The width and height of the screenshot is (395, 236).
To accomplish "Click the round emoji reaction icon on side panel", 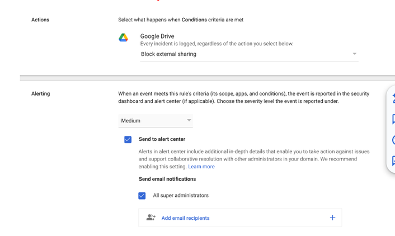I will pyautogui.click(x=393, y=140).
